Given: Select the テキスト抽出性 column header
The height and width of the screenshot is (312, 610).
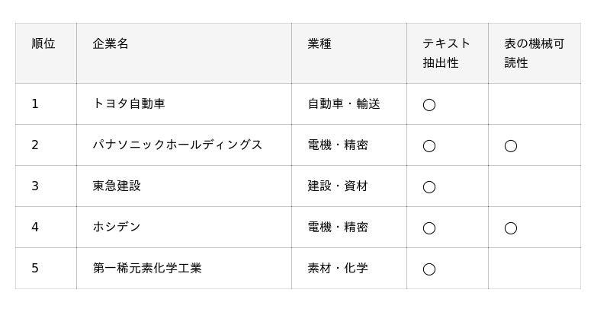Looking at the screenshot, I should pos(447,53).
